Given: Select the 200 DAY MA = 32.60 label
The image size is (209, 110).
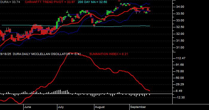Looking at the screenshot, I should pos(92,2).
